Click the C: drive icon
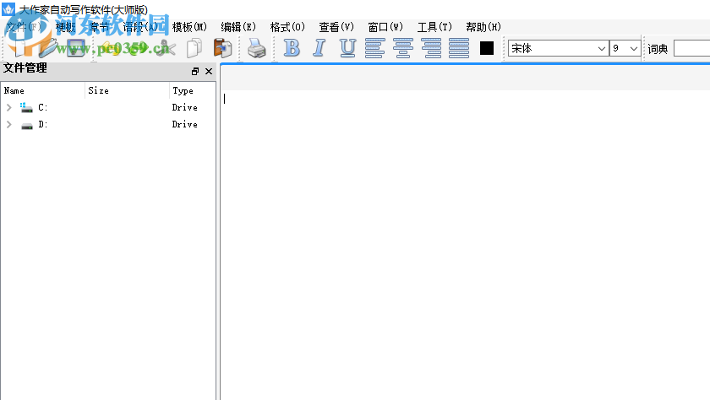710x400 pixels. pos(26,107)
